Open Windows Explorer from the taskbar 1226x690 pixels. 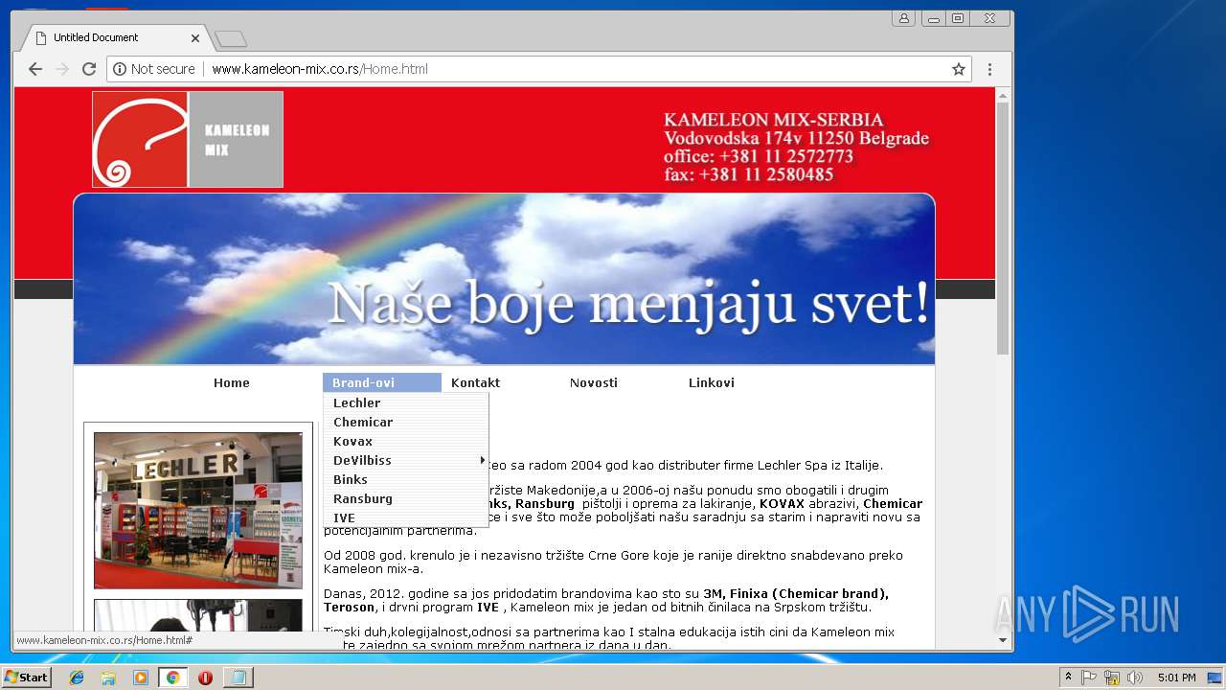pyautogui.click(x=108, y=678)
